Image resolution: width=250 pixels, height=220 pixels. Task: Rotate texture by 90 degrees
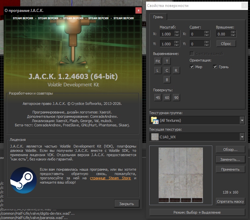click(x=176, y=98)
